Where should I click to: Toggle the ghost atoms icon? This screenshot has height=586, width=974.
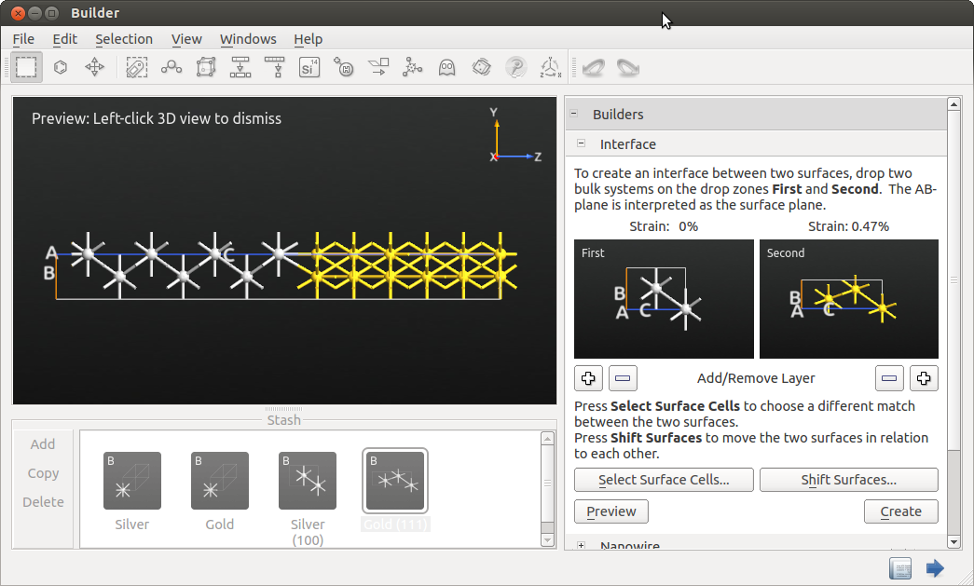pos(446,67)
